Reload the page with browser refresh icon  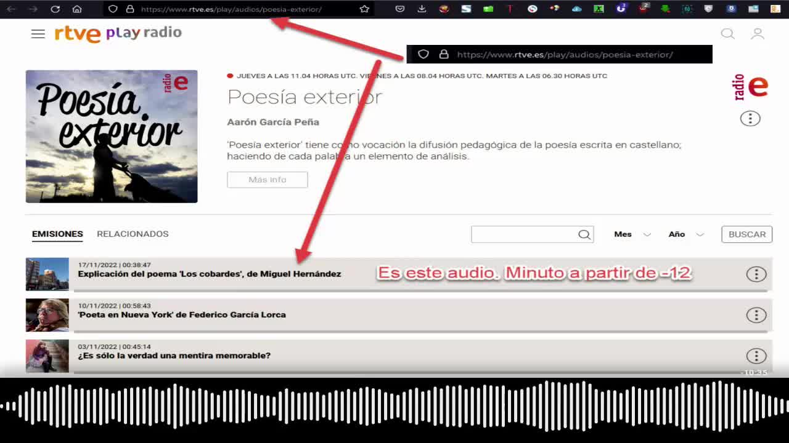point(55,9)
